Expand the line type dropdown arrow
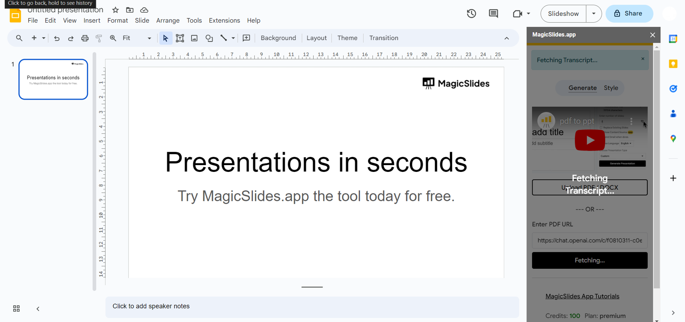The width and height of the screenshot is (685, 322). click(x=233, y=38)
